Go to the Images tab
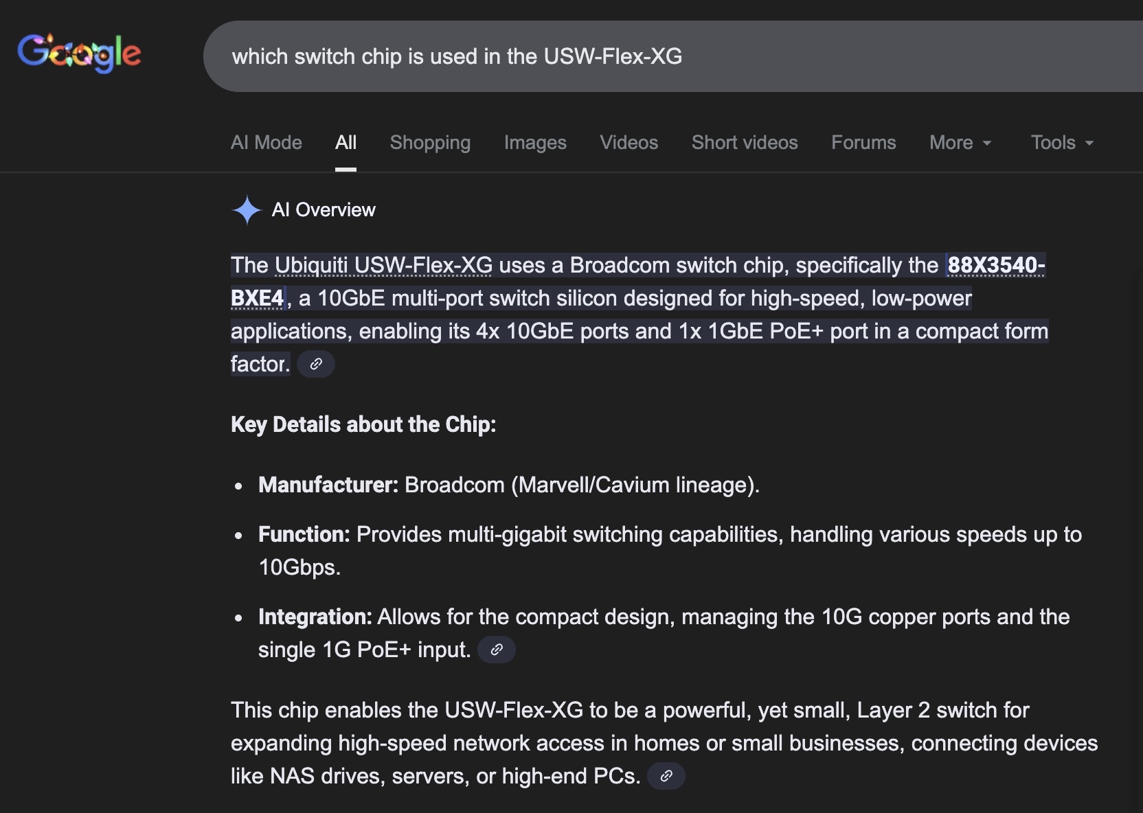 pos(535,143)
